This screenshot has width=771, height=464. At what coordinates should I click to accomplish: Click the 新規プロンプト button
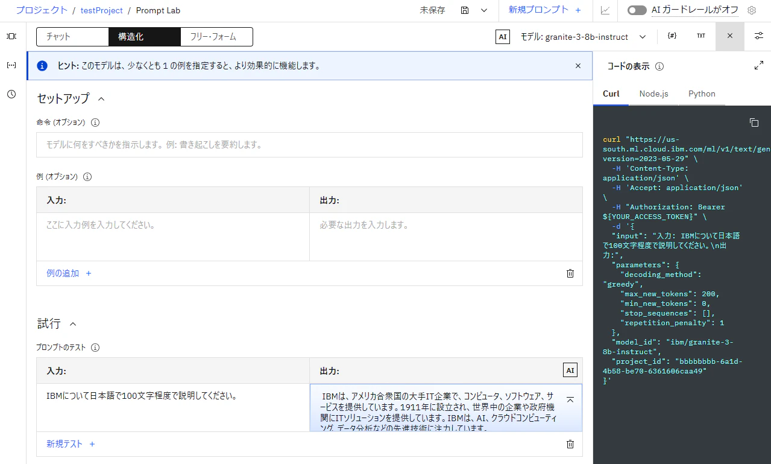[x=544, y=10]
